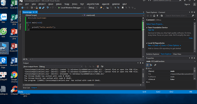Click the Property Pages wrench icon
Screen dimensions: 197x104
point(155,65)
